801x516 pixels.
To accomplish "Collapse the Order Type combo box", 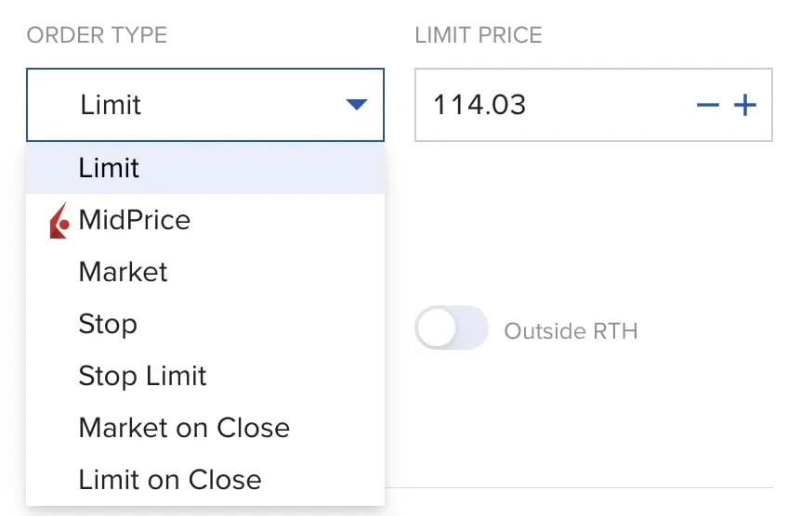I will (x=204, y=105).
